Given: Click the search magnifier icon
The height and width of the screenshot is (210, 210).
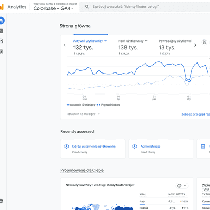Looking at the screenshot, I should [x=87, y=7].
